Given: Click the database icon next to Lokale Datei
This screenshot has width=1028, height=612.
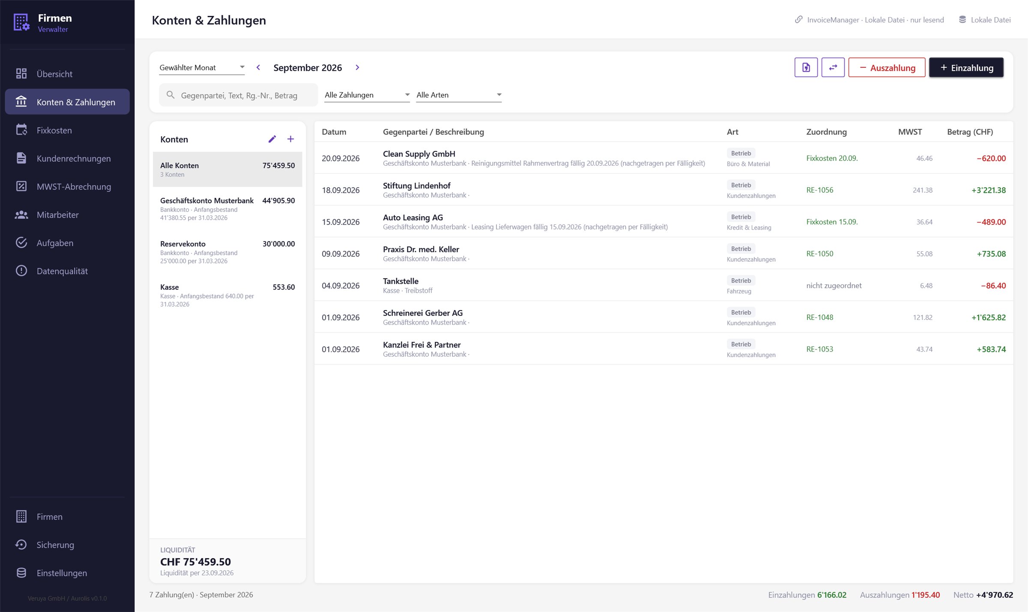Looking at the screenshot, I should 962,20.
